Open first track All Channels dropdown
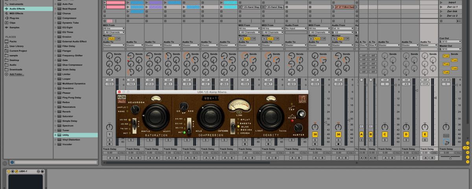The height and width of the screenshot is (189, 472). [114, 32]
